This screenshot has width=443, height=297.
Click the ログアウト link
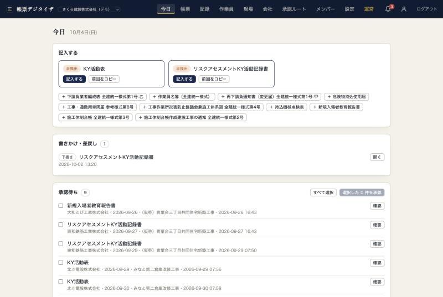tap(426, 9)
